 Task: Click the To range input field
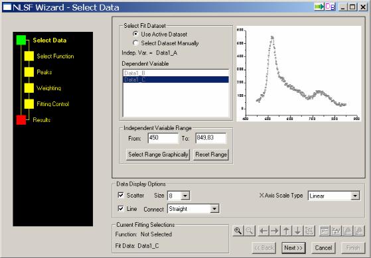tap(210, 138)
